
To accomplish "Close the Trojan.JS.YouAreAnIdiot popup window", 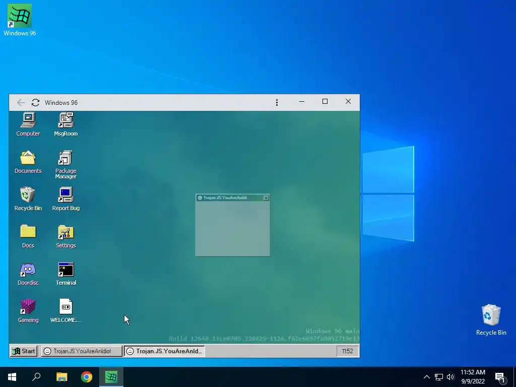I will coord(266,198).
